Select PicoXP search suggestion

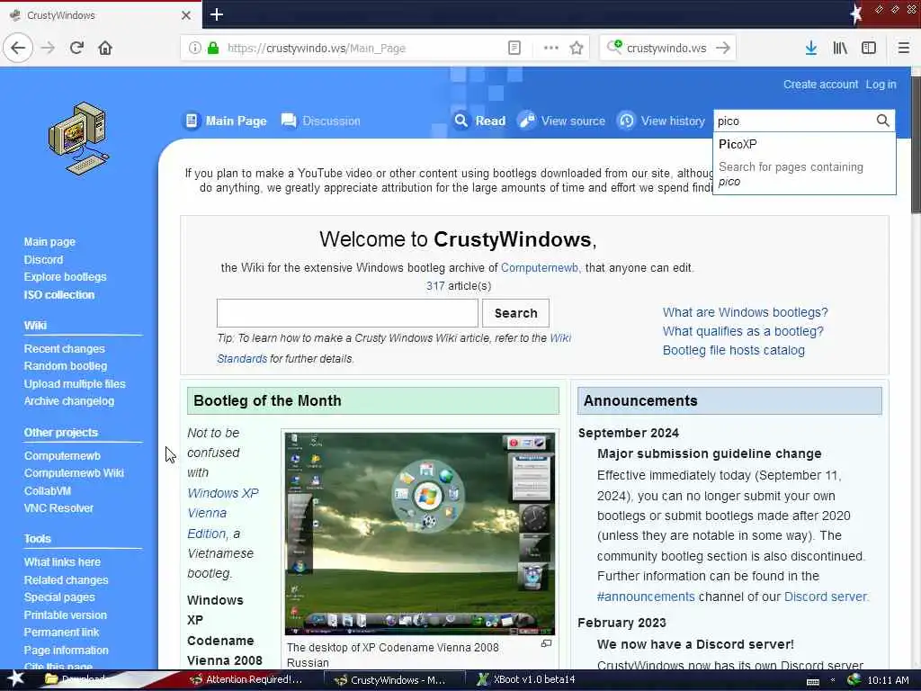click(x=804, y=144)
